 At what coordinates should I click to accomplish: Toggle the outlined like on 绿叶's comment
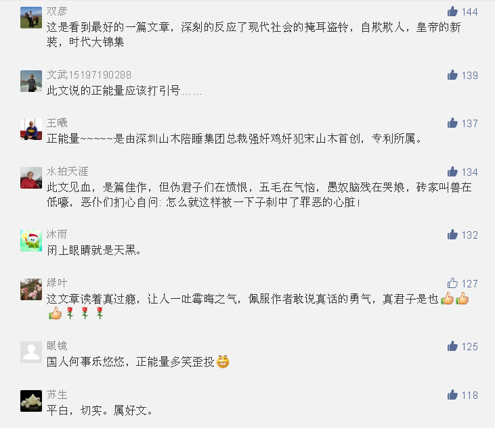452,283
